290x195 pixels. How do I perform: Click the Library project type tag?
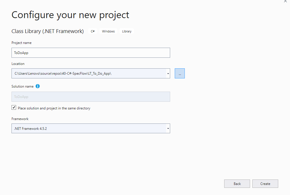coord(127,31)
